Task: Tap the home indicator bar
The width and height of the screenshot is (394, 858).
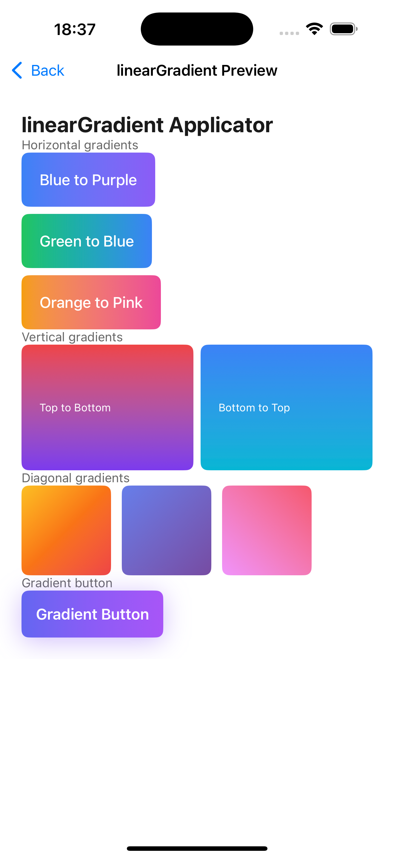Action: pos(197,848)
